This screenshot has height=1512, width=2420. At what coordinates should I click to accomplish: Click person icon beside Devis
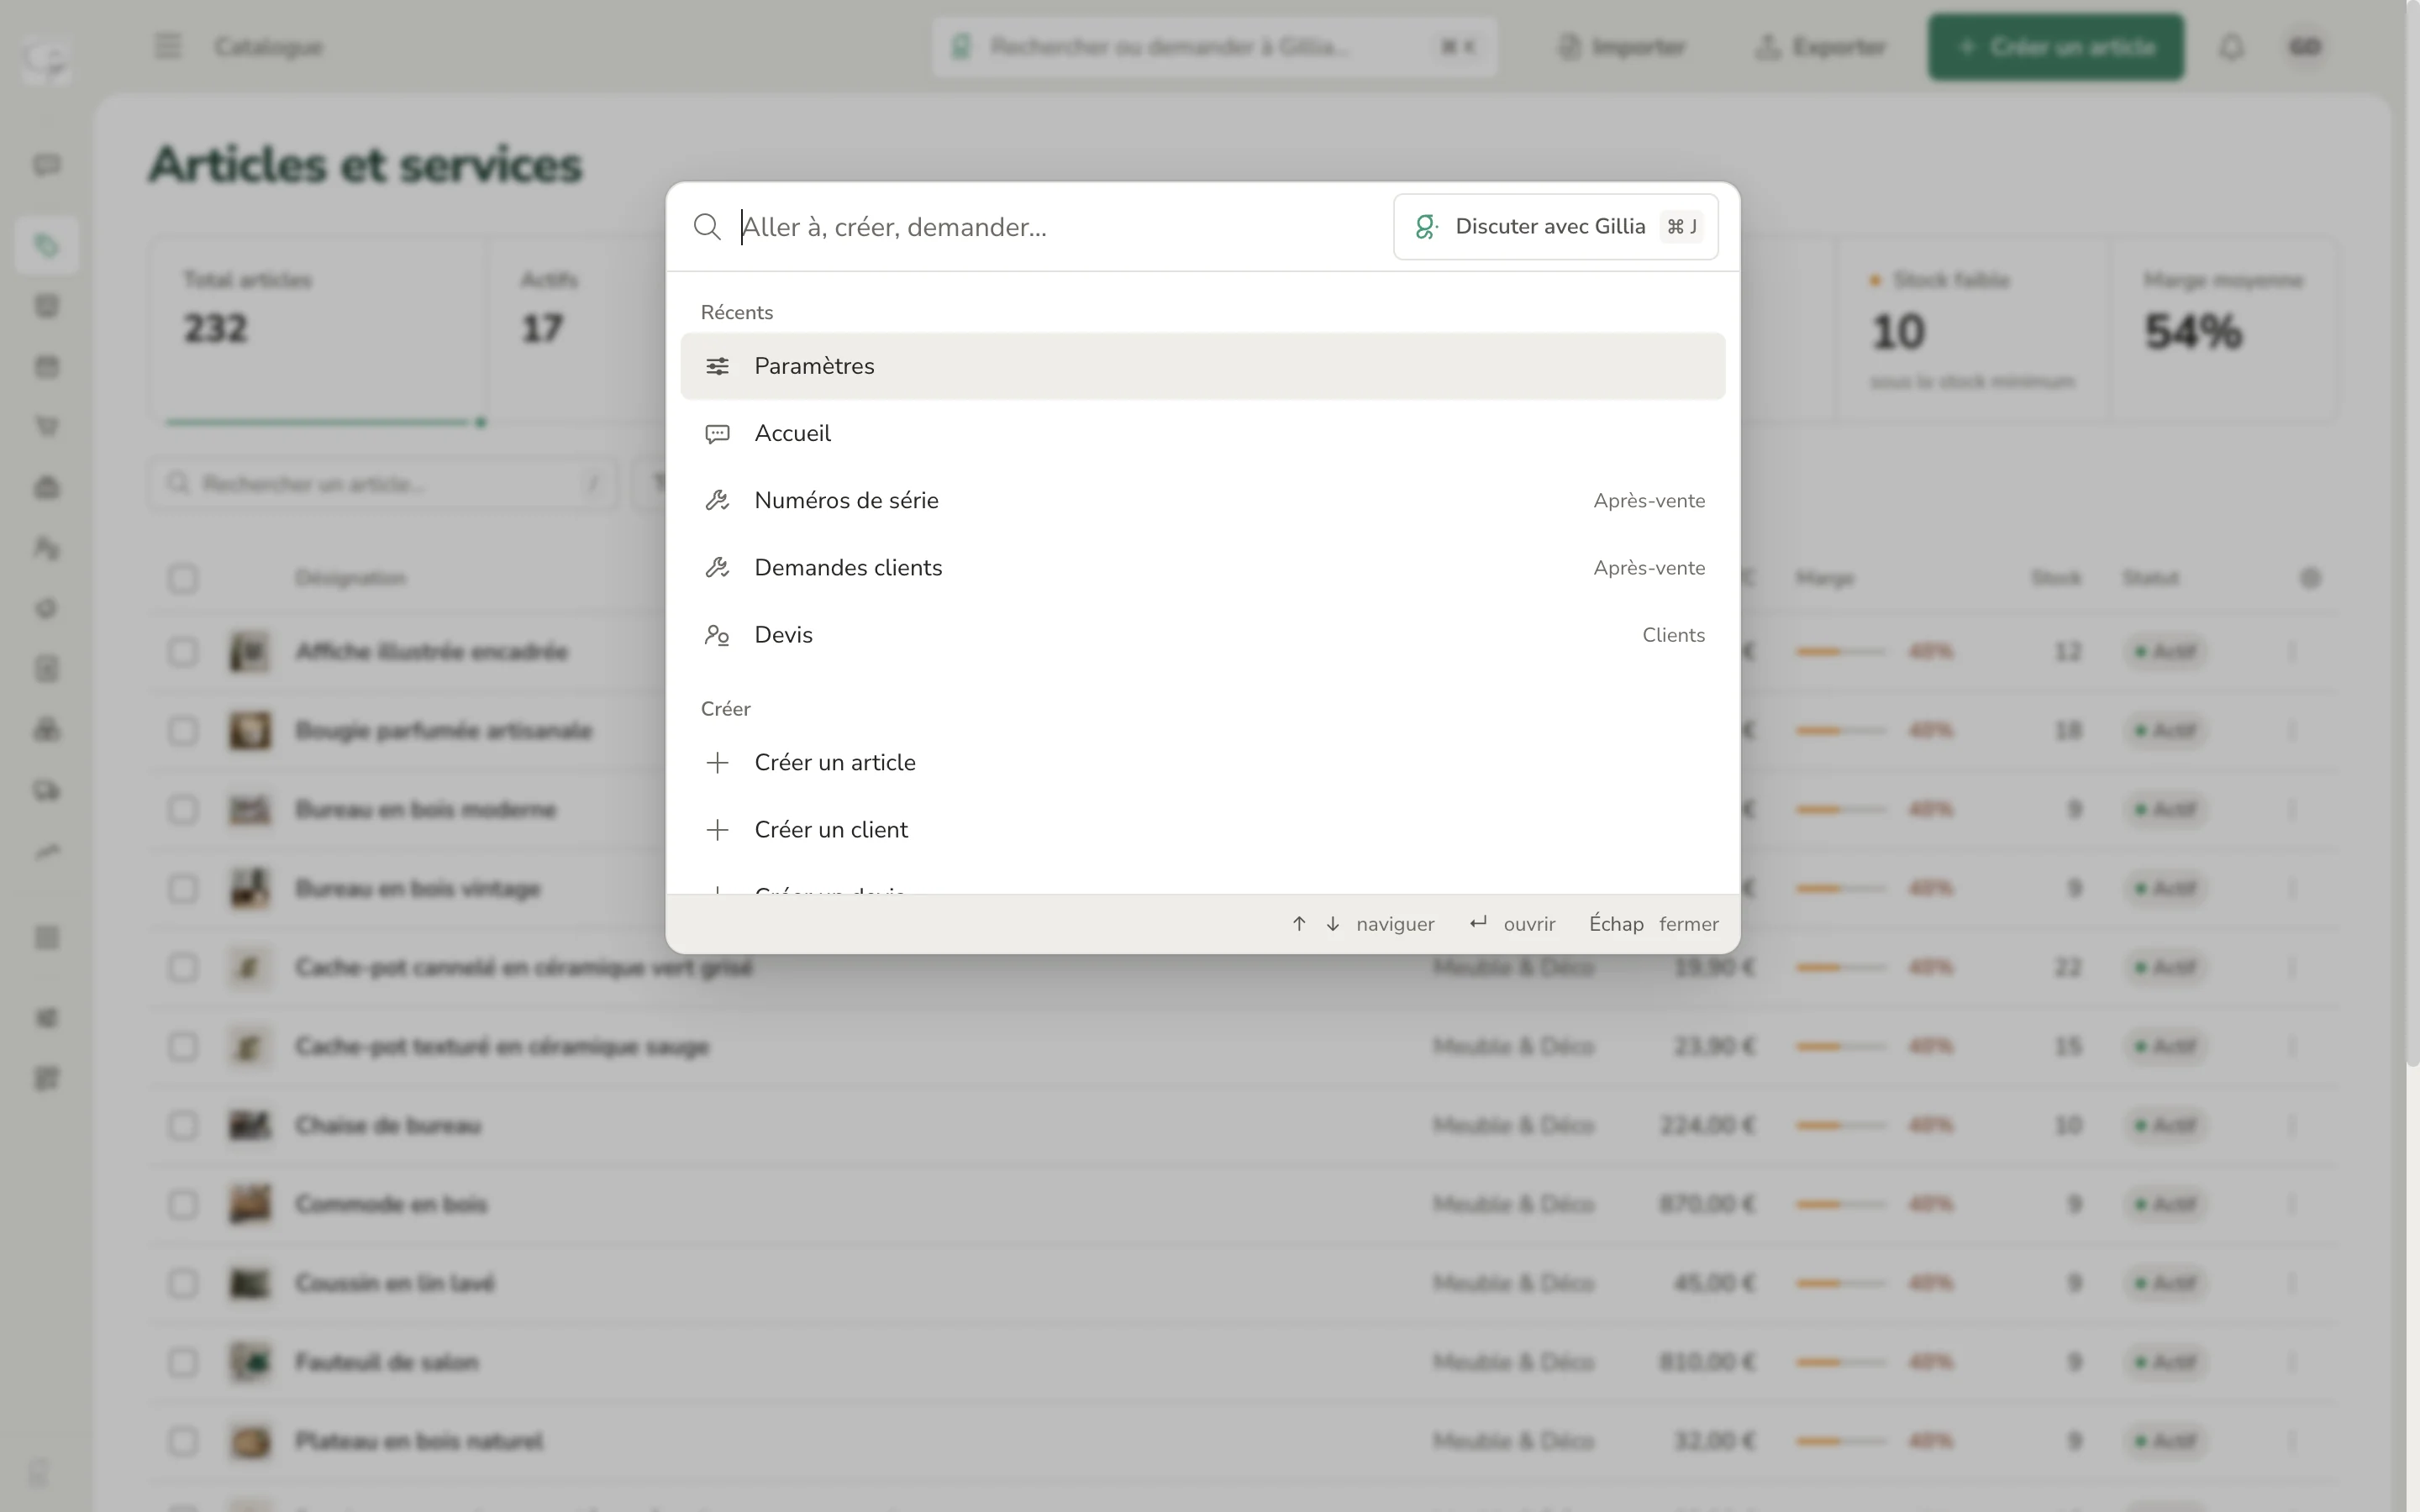[x=717, y=635]
